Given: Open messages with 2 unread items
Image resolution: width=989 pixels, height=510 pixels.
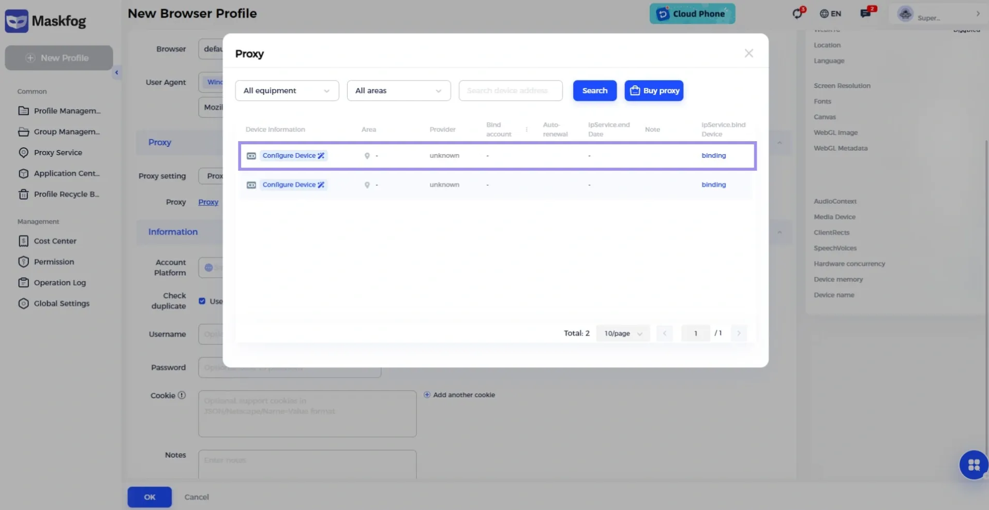Looking at the screenshot, I should (x=865, y=13).
